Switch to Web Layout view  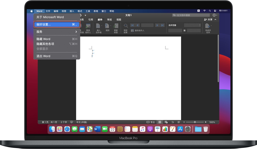(166, 122)
